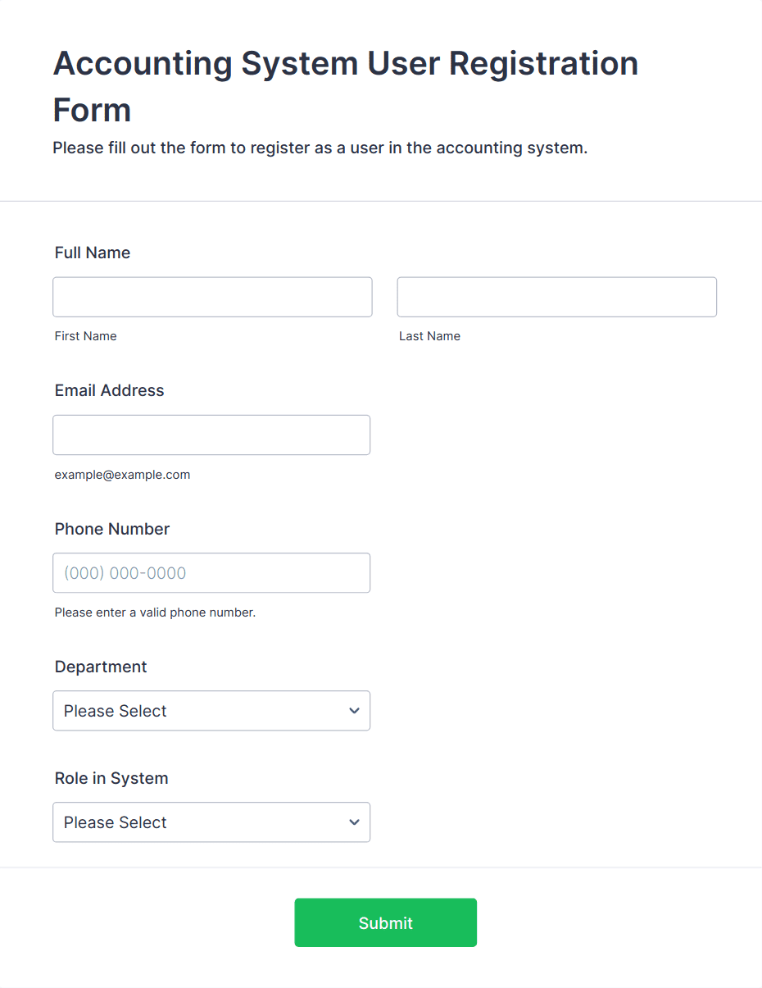
Task: Click the "Department" field label
Action: point(101,667)
